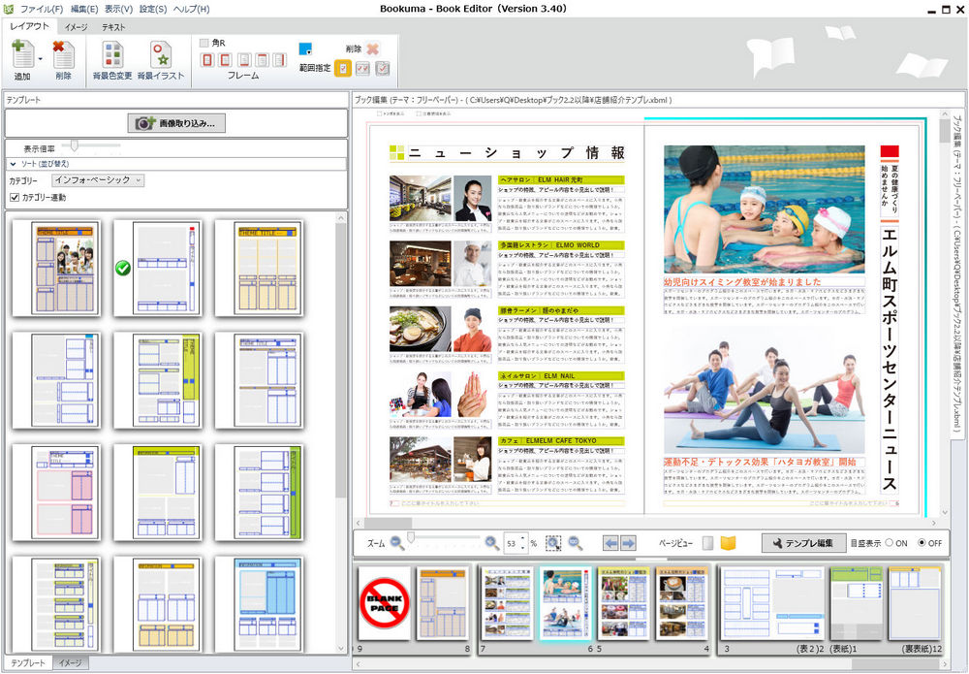The image size is (969, 674).
Task: Set 目盛表示 ruler display to ON
Action: (888, 543)
